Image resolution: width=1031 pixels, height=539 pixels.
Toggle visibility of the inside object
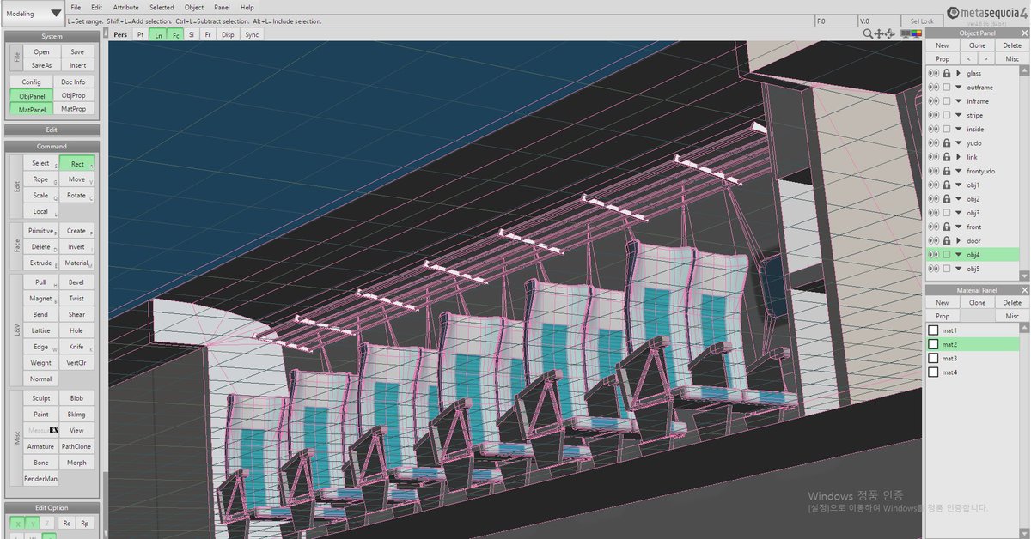point(933,130)
